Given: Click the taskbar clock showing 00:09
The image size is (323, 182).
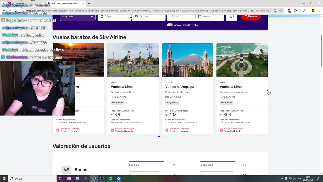Looking at the screenshot, I should coord(308,177).
